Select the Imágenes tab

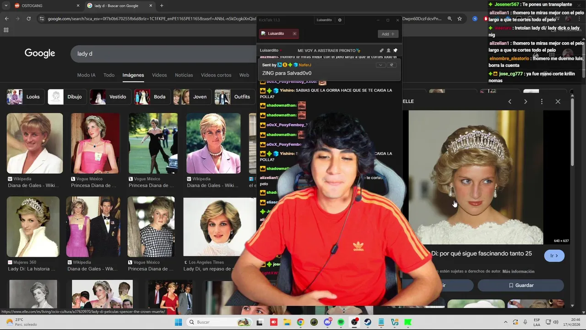click(x=133, y=75)
